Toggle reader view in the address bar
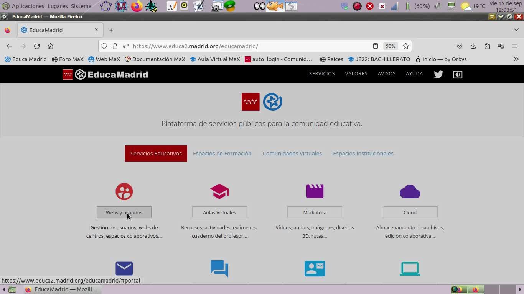The height and width of the screenshot is (294, 524). (x=376, y=46)
